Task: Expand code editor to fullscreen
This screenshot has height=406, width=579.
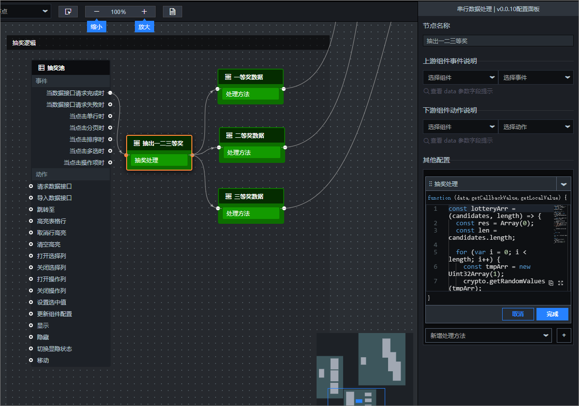Action: 561,283
